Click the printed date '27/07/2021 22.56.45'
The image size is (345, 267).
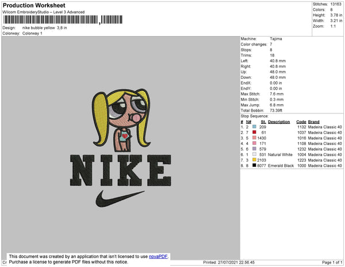[x=236, y=262]
